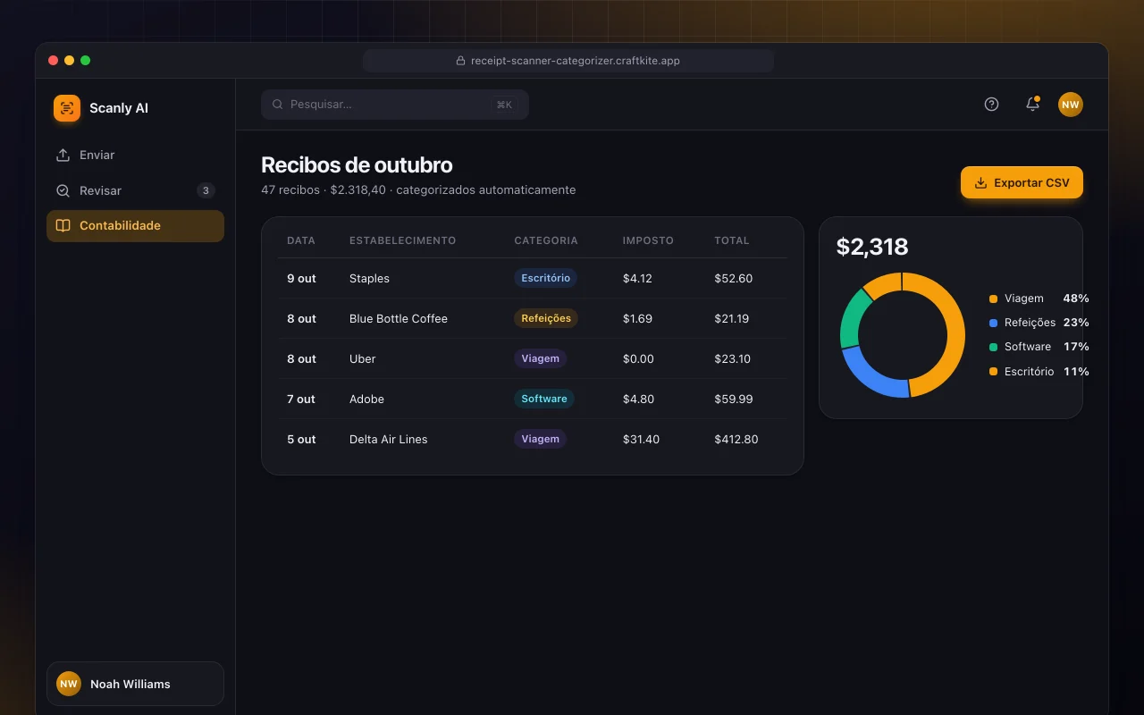The height and width of the screenshot is (715, 1144).
Task: Click the Software green legend swatch
Action: pyautogui.click(x=993, y=347)
